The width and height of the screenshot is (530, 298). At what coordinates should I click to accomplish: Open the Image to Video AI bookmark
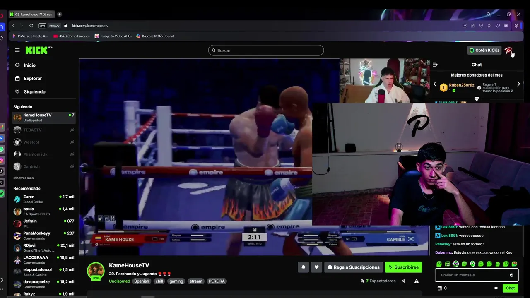[x=114, y=36]
